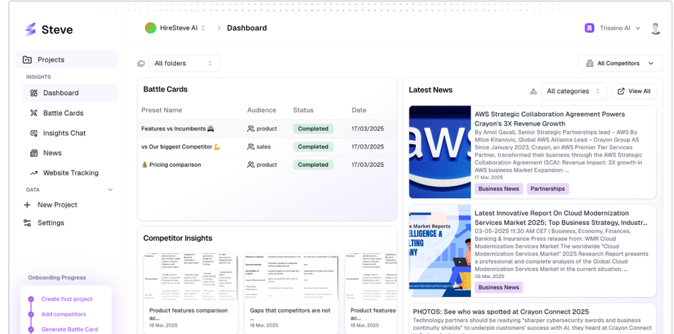Screen dimensions: 674x334
Task: Click the Status column header
Action: click(303, 110)
